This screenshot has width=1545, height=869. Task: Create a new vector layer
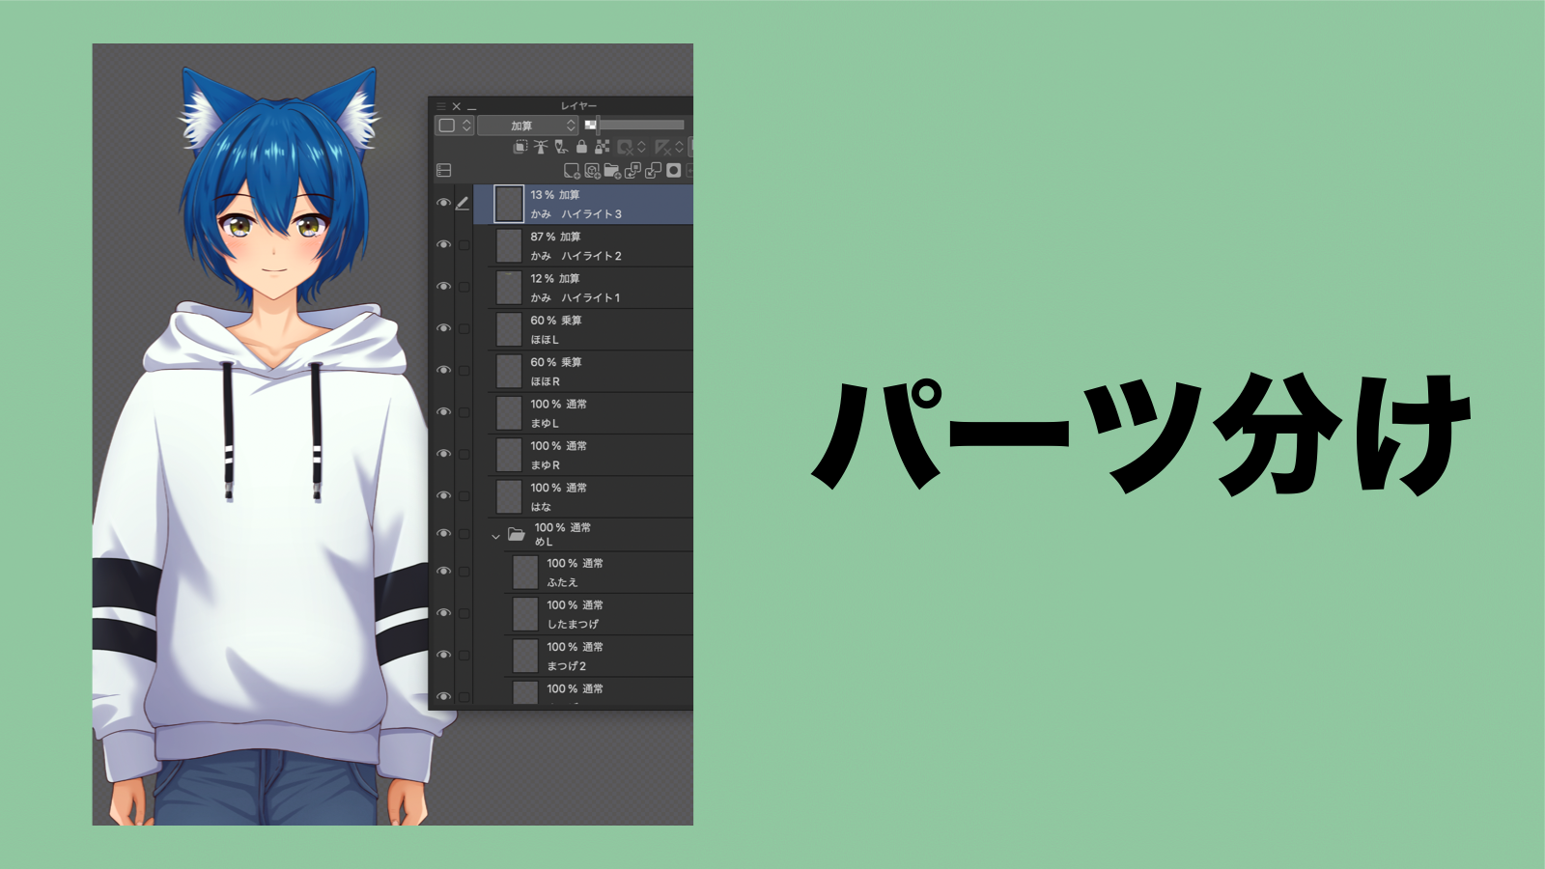(593, 171)
